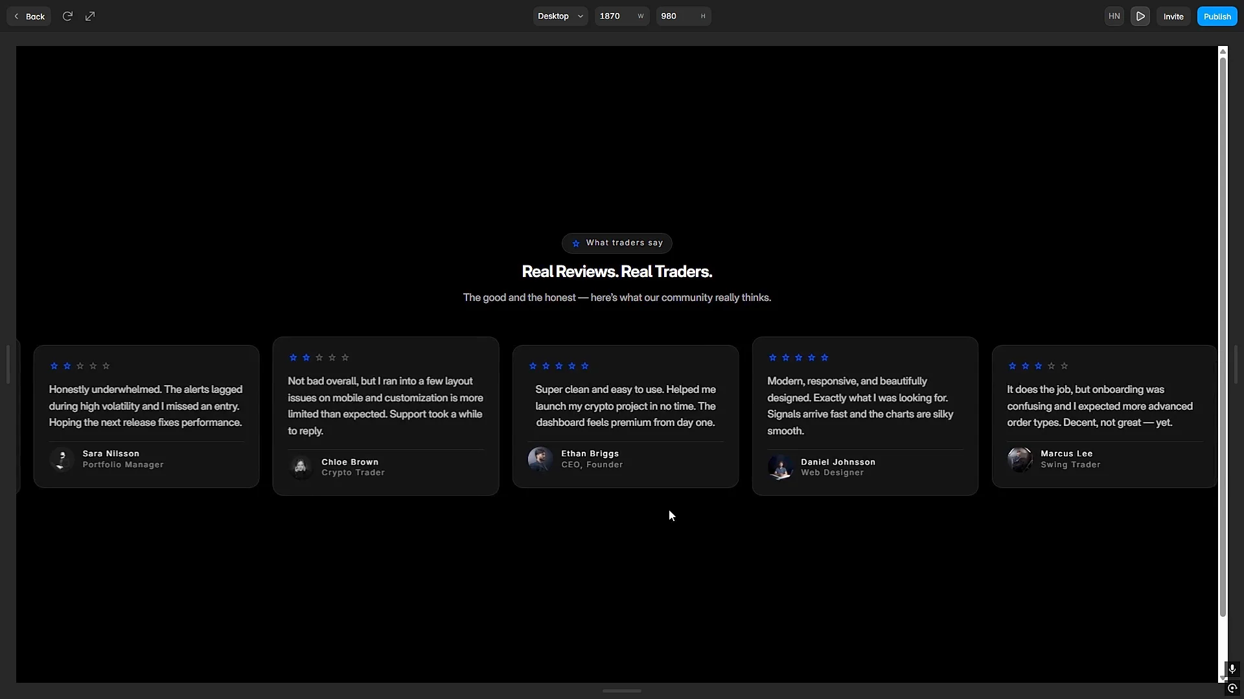This screenshot has width=1244, height=699.
Task: Click Daniel Johnsson's avatar
Action: click(x=780, y=467)
